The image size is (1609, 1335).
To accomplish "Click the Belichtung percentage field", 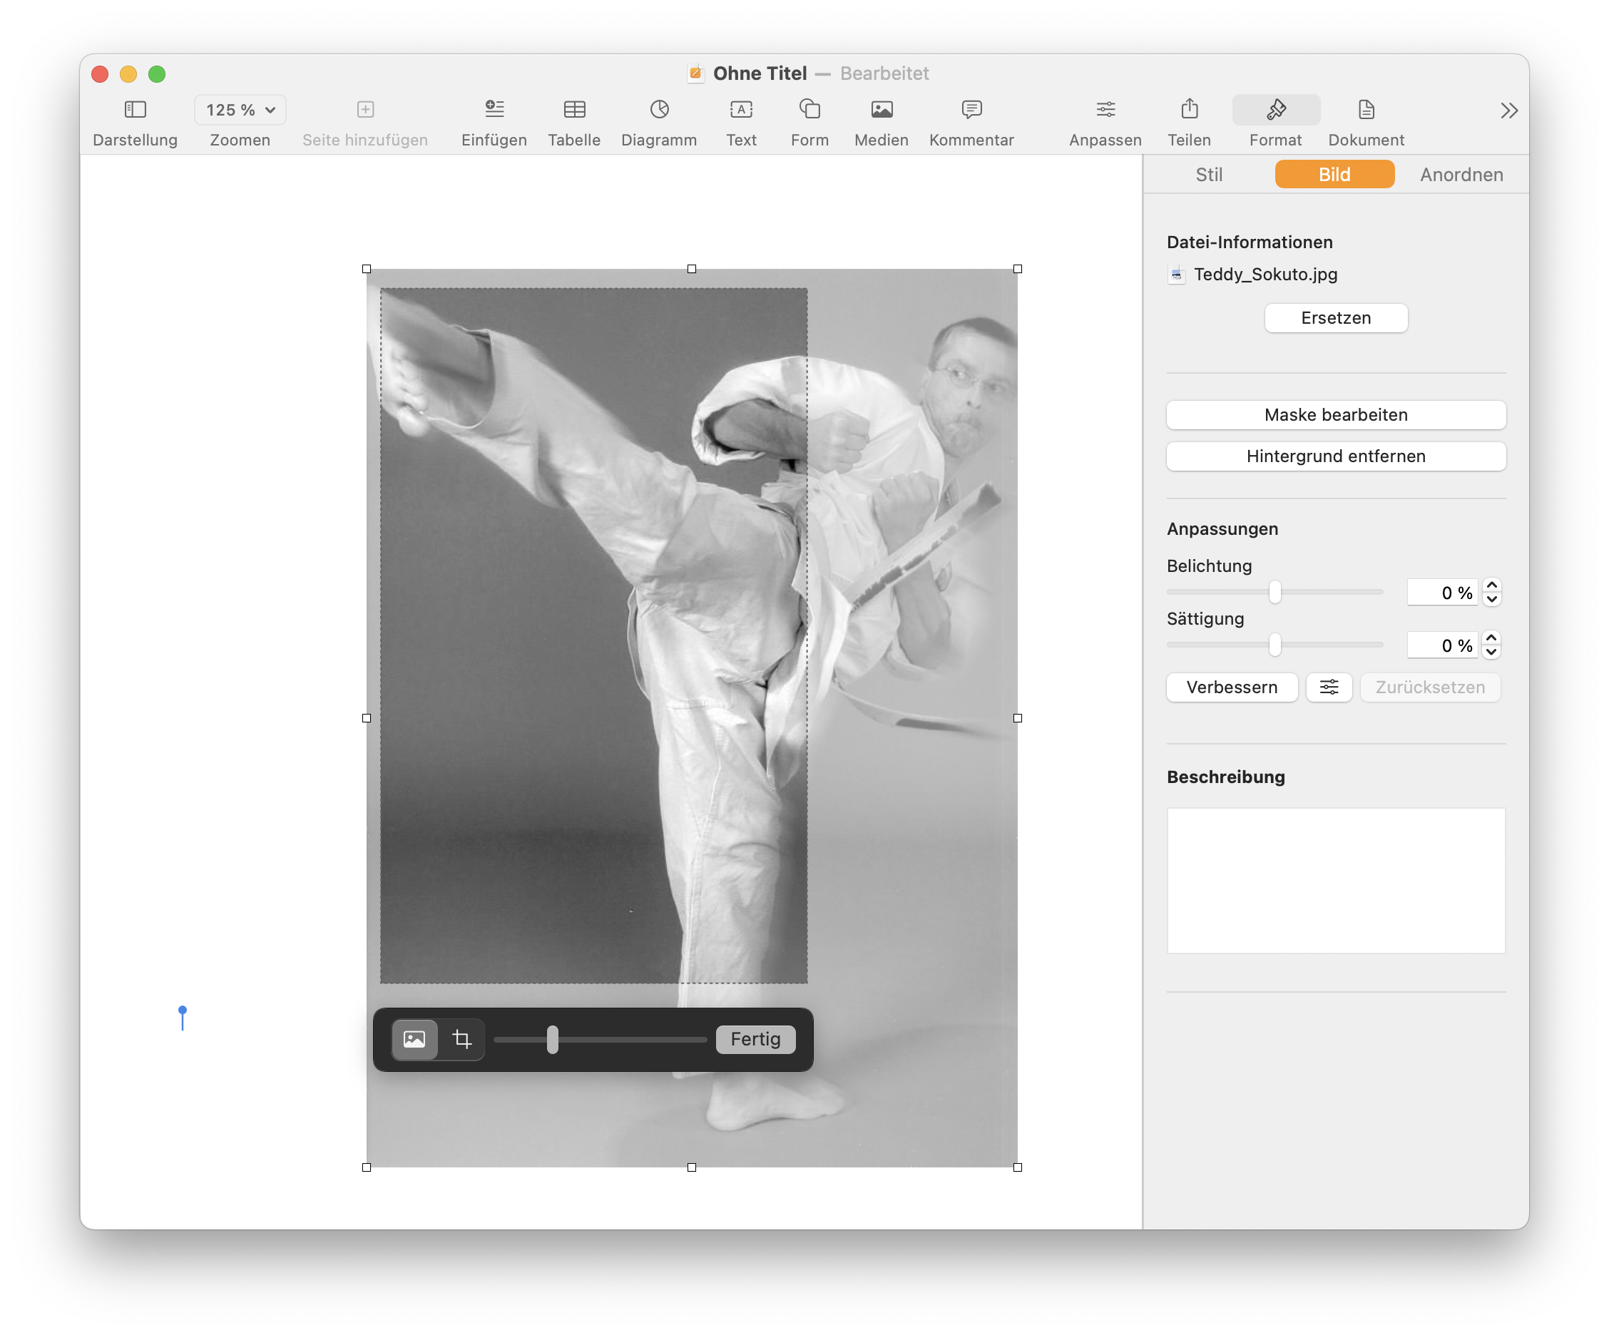I will [1442, 593].
